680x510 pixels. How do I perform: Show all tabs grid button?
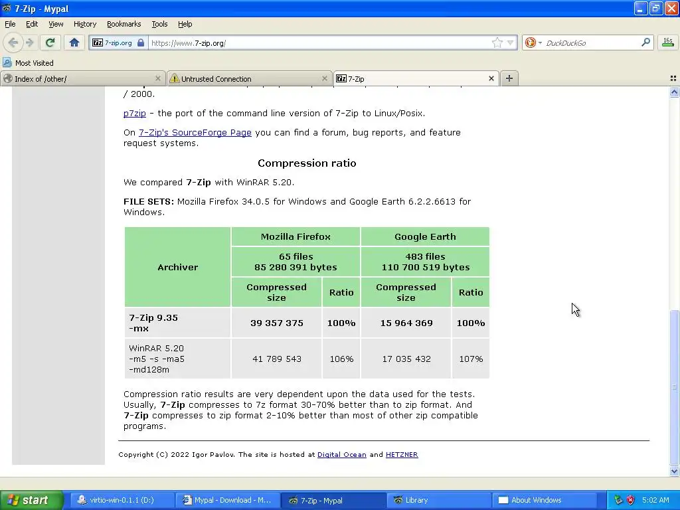[x=673, y=78]
